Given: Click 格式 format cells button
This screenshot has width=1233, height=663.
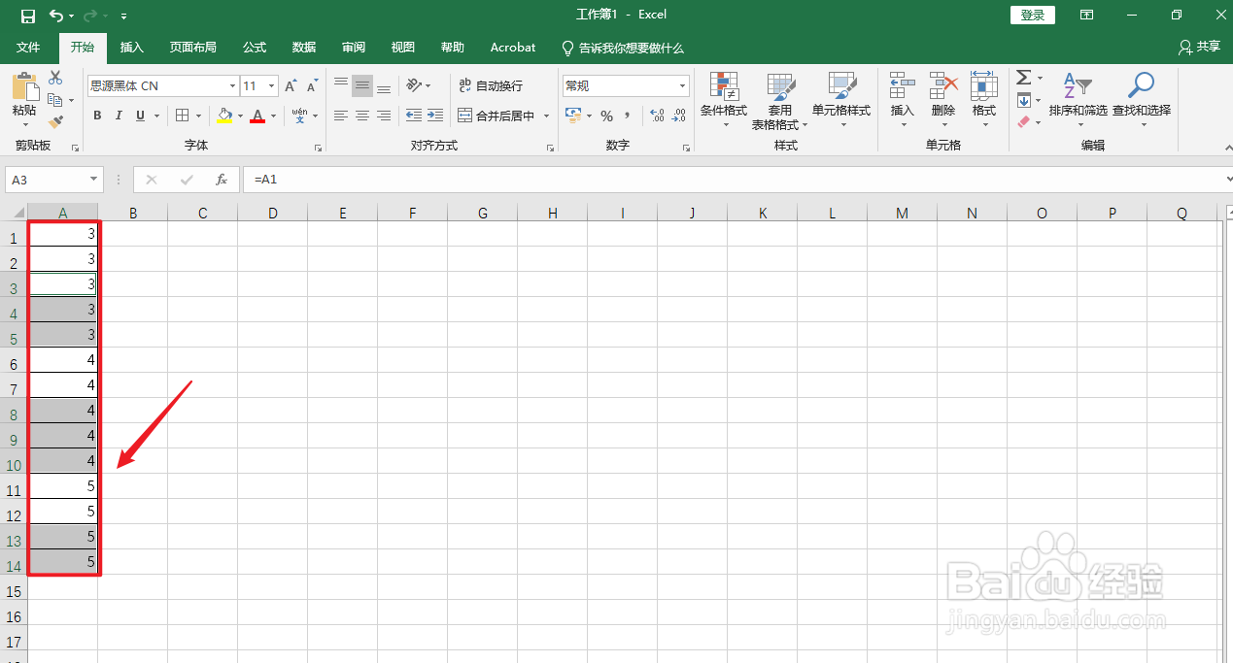Looking at the screenshot, I should [x=984, y=100].
